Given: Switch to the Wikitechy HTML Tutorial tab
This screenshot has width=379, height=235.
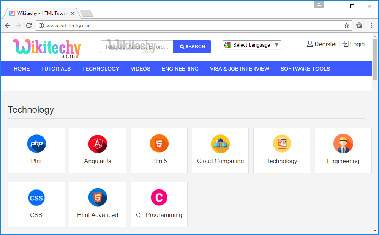Looking at the screenshot, I should (40, 13).
